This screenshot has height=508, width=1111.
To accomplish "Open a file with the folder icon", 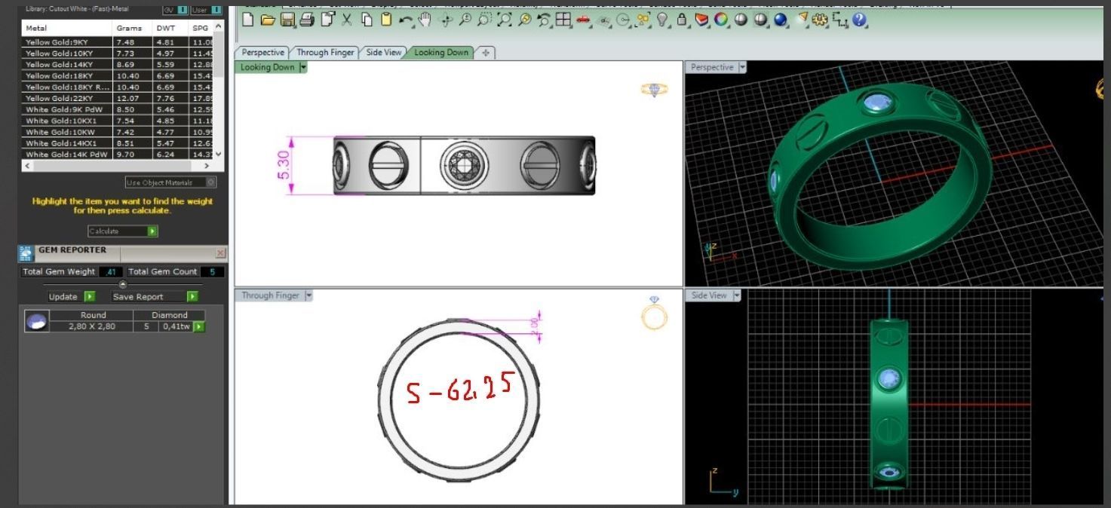I will pyautogui.click(x=267, y=21).
